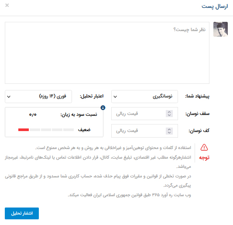Open the اعتبار تحلیل dropdown showing فوری (۱۴ روزه)
Screen dimensions: 233x225
pyautogui.click(x=38, y=97)
